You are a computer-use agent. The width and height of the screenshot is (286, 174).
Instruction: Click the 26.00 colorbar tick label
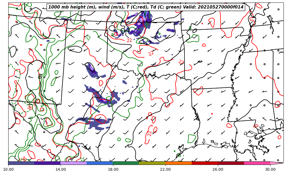click(218, 169)
